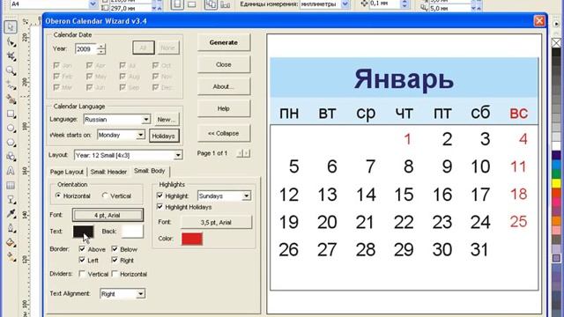The image size is (564, 317).
Task: Open the A4 paper size dropdown
Action: [93, 4]
